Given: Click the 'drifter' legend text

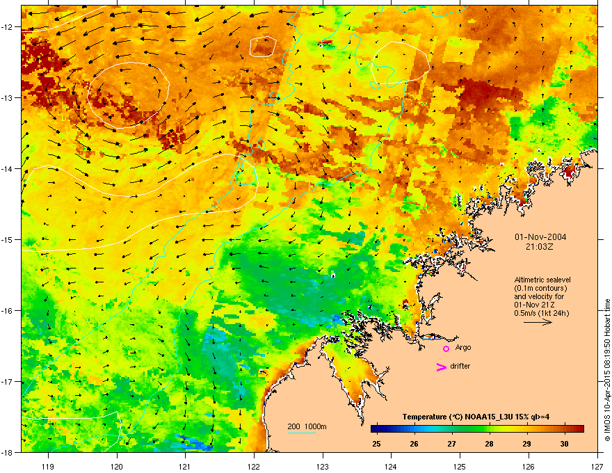Looking at the screenshot, I should click(460, 366).
